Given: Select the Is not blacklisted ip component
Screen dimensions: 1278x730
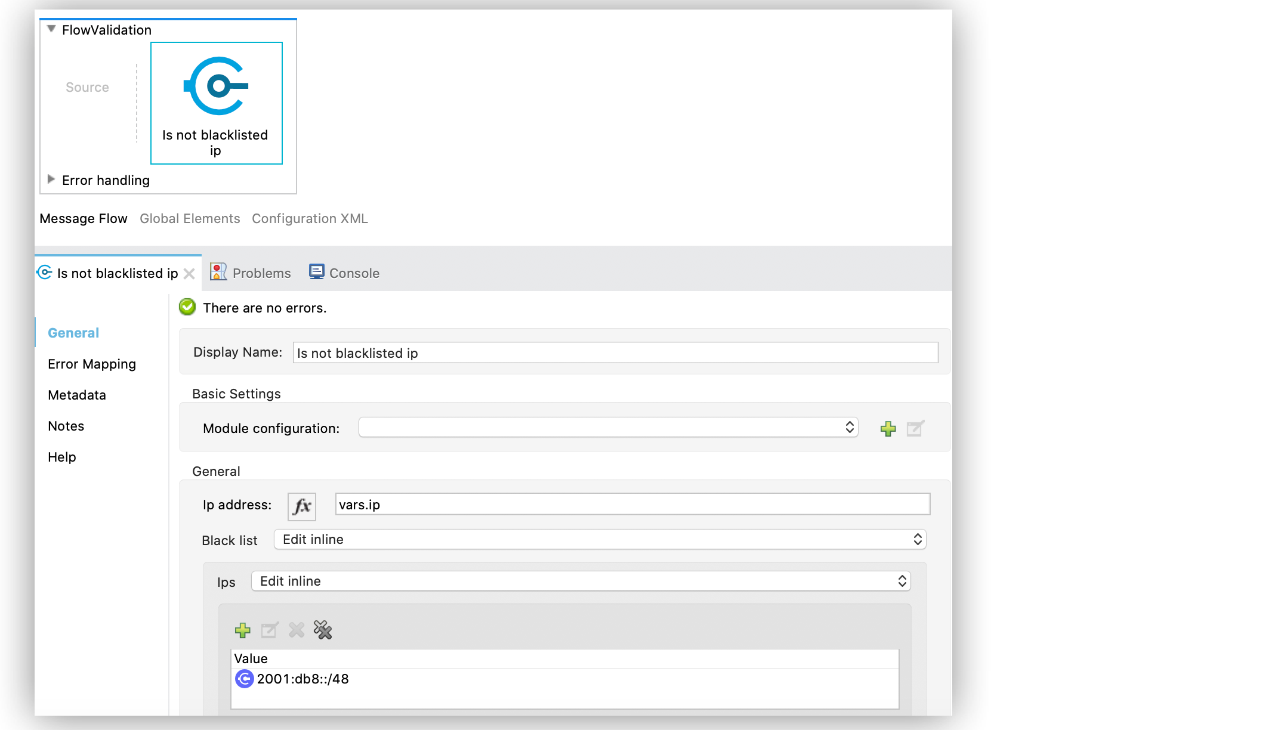Looking at the screenshot, I should coord(216,103).
